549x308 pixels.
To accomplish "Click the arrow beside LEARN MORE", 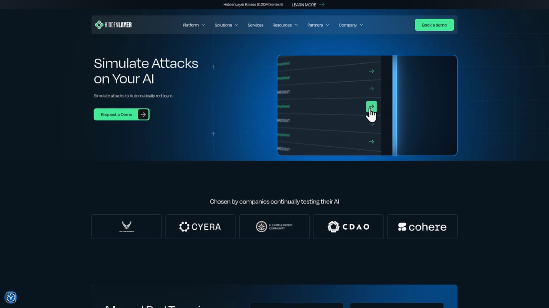I will click(x=322, y=5).
